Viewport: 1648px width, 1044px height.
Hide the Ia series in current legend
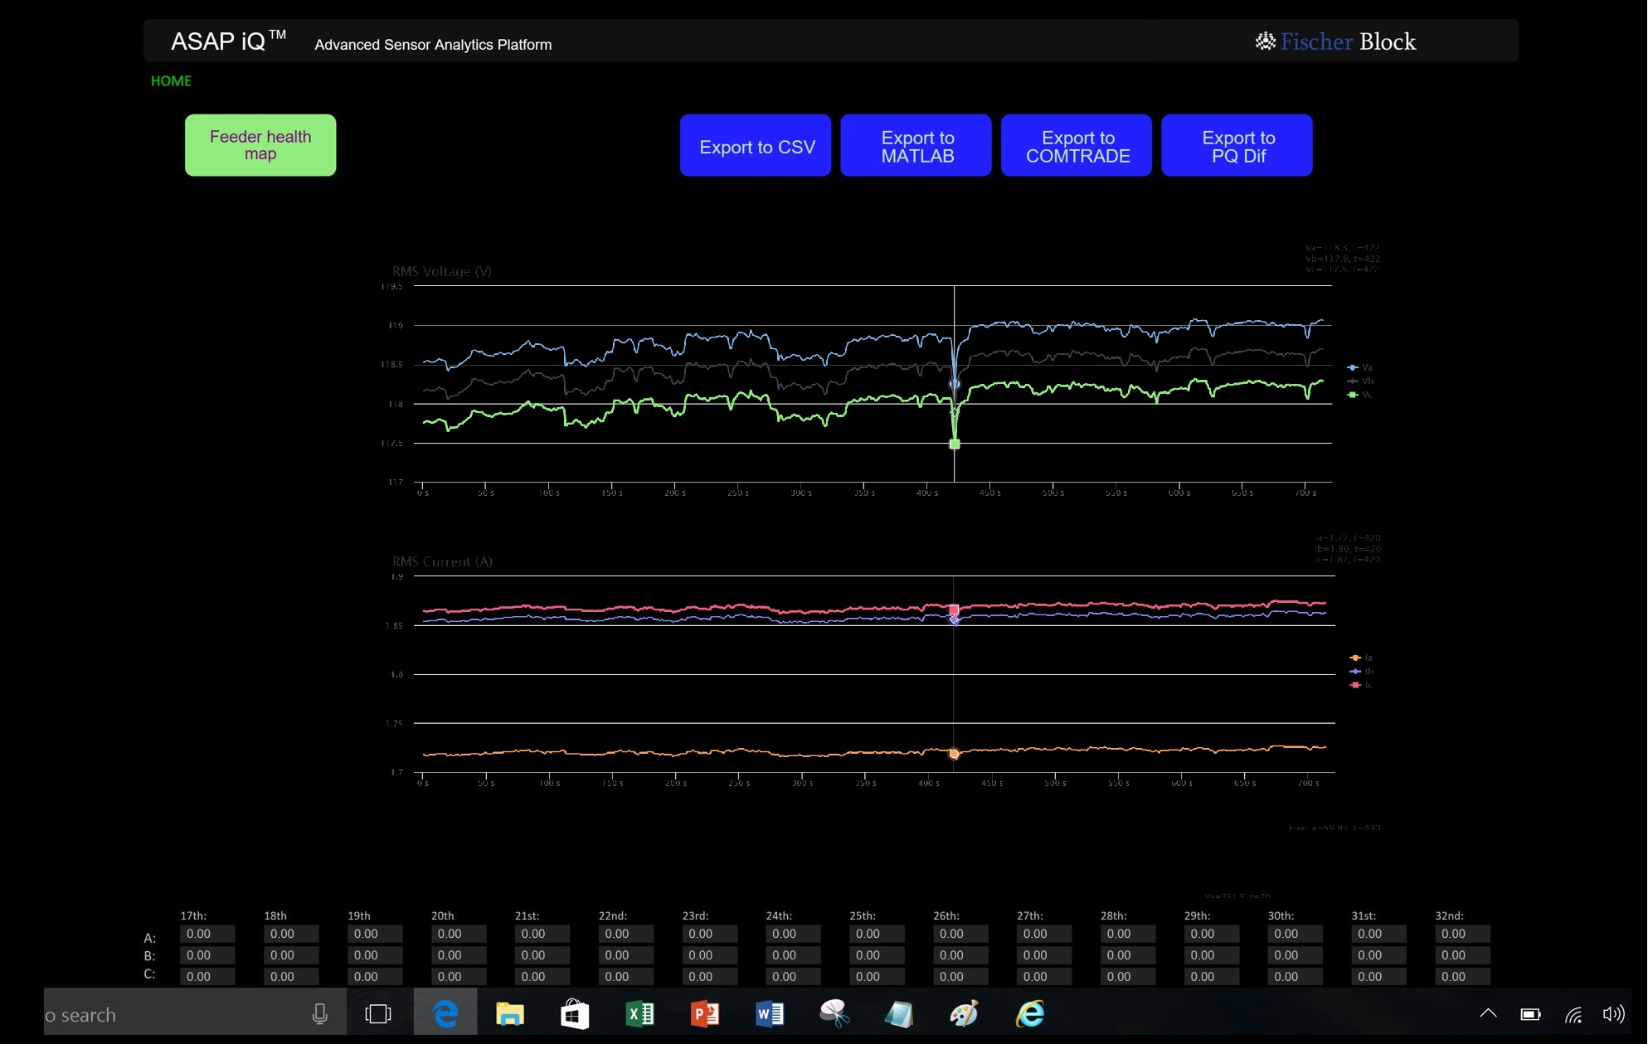pyautogui.click(x=1361, y=658)
